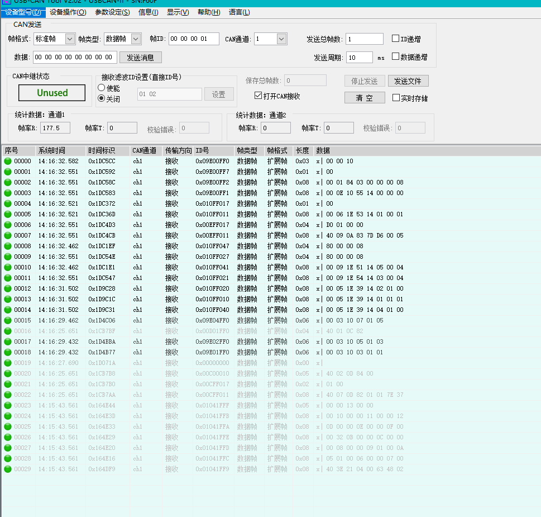
Task: Click the green status icon of row 00014
Action: point(8,310)
